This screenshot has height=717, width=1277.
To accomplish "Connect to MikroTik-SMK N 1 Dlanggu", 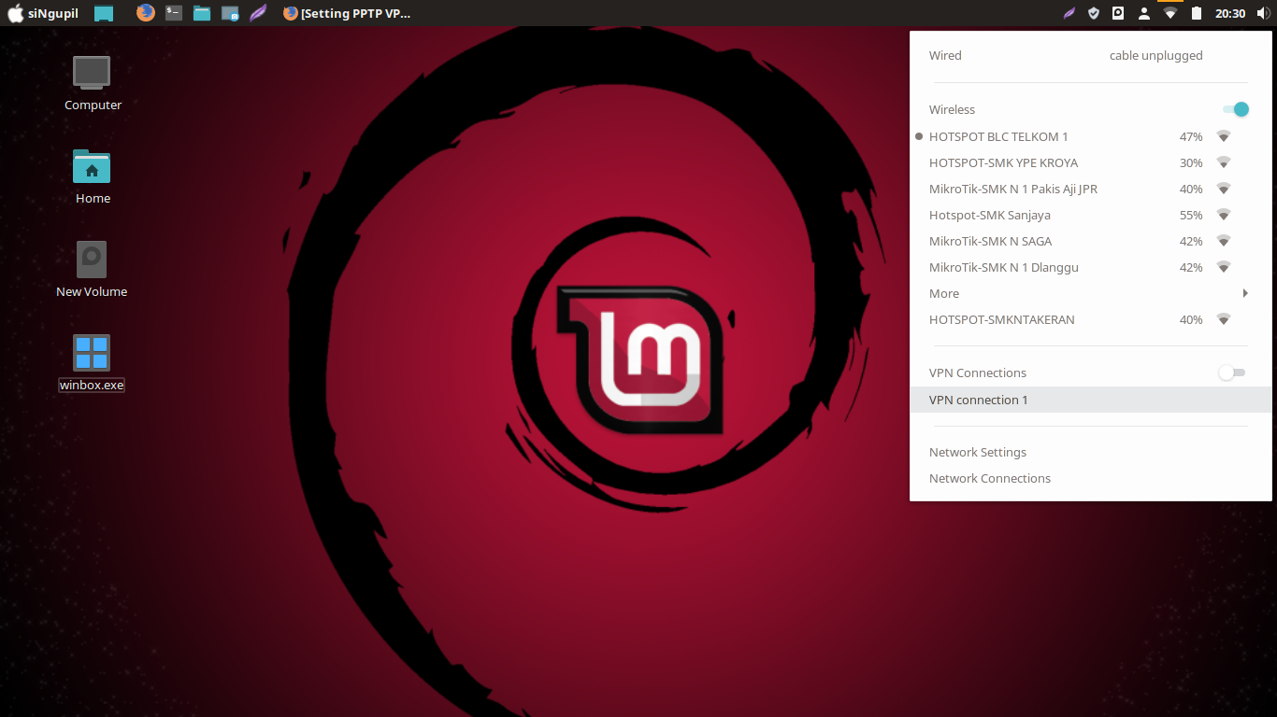I will pos(1091,267).
